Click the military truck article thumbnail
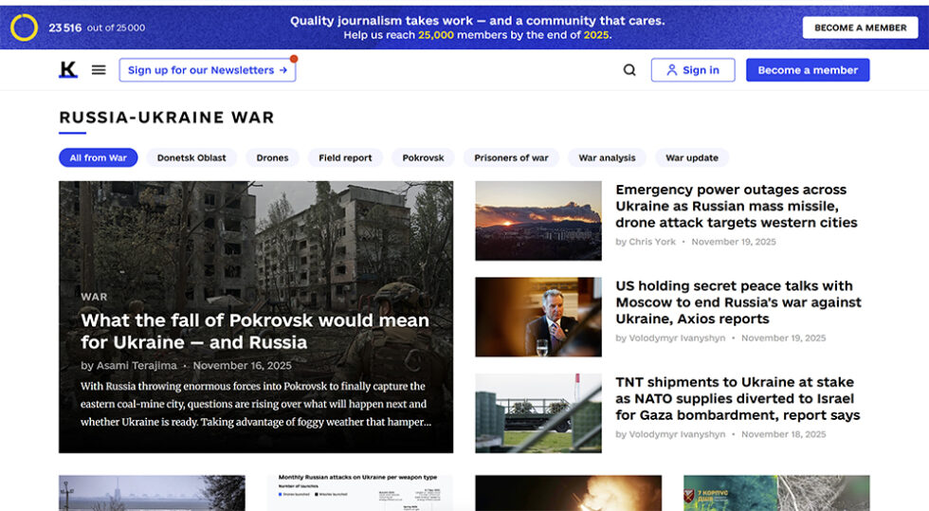This screenshot has height=511, width=929. click(538, 413)
